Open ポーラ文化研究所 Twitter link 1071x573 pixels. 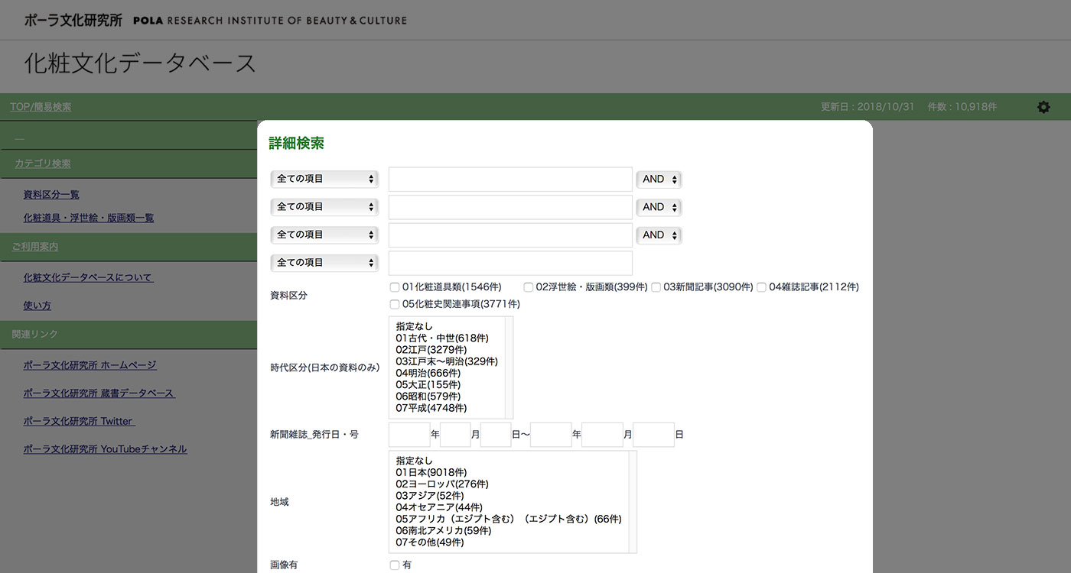click(79, 421)
